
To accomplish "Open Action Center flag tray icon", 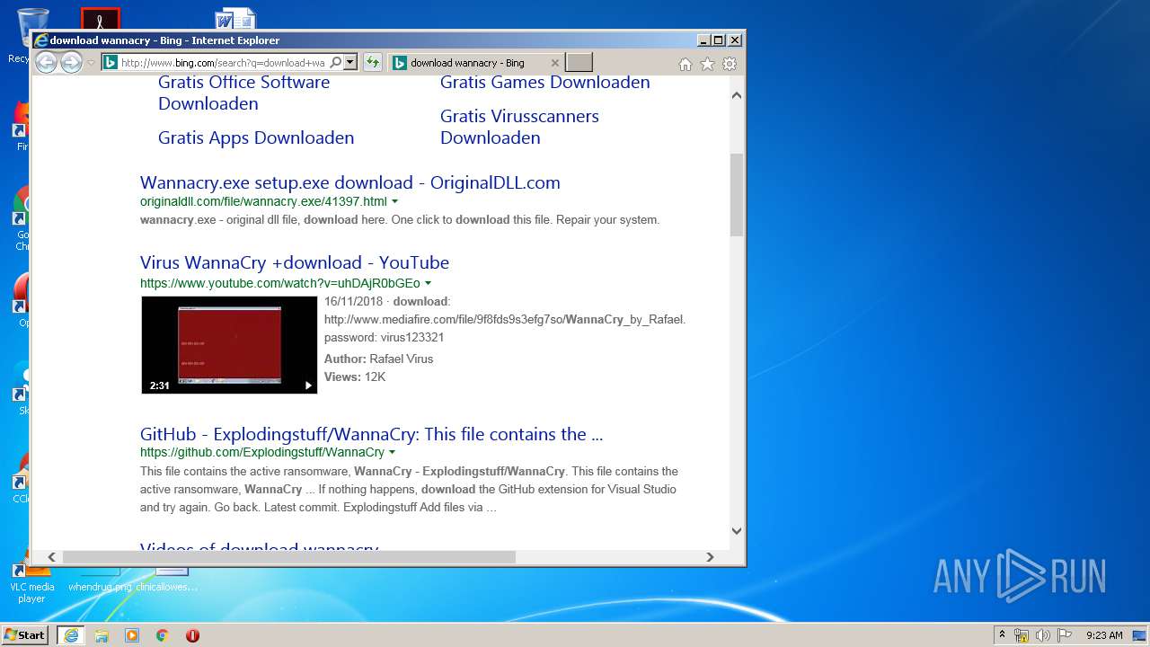I will click(1065, 635).
